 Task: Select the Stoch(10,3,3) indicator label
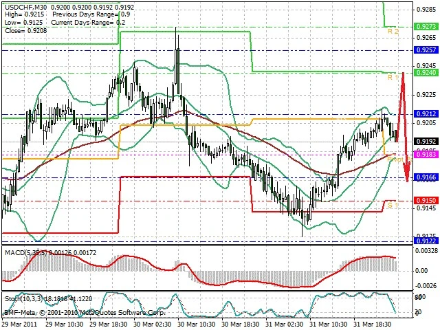click(23, 299)
